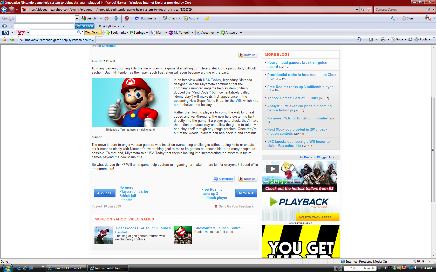
Task: Click the Print icon in the command bar
Action: pos(383,39)
